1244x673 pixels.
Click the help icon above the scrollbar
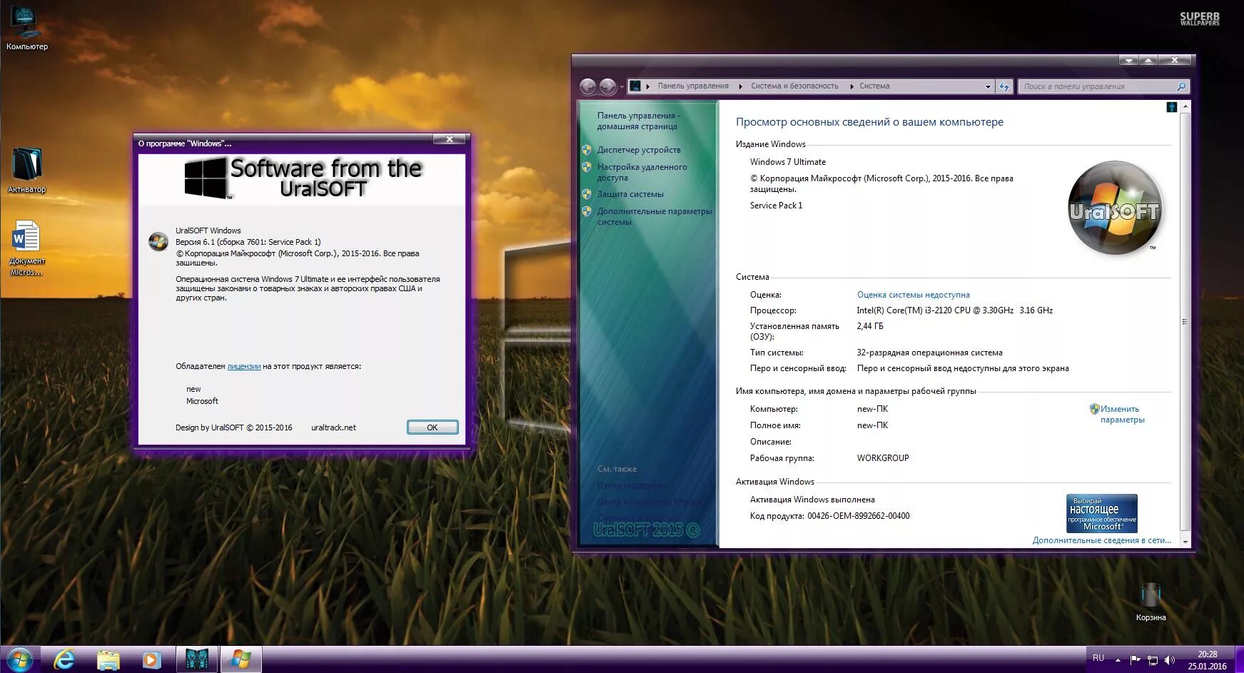click(1171, 107)
